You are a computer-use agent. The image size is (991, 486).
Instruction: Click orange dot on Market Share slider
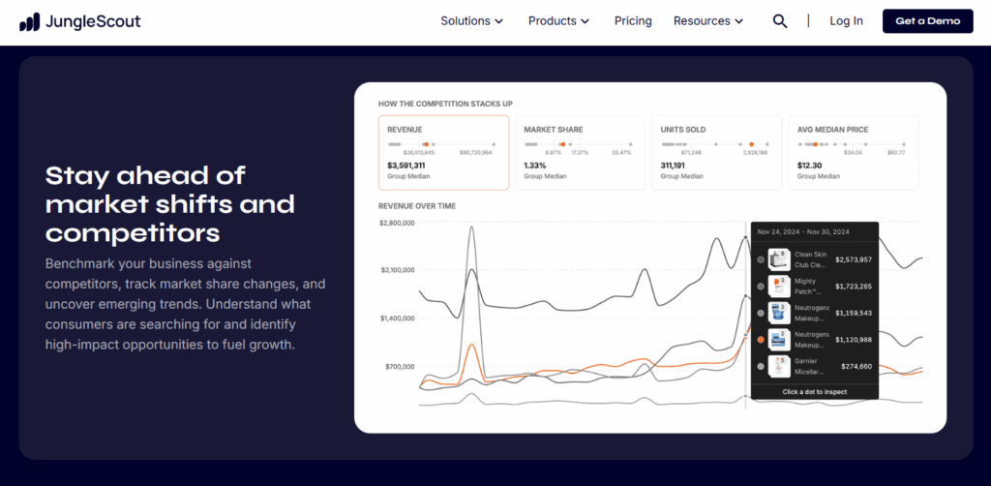562,144
